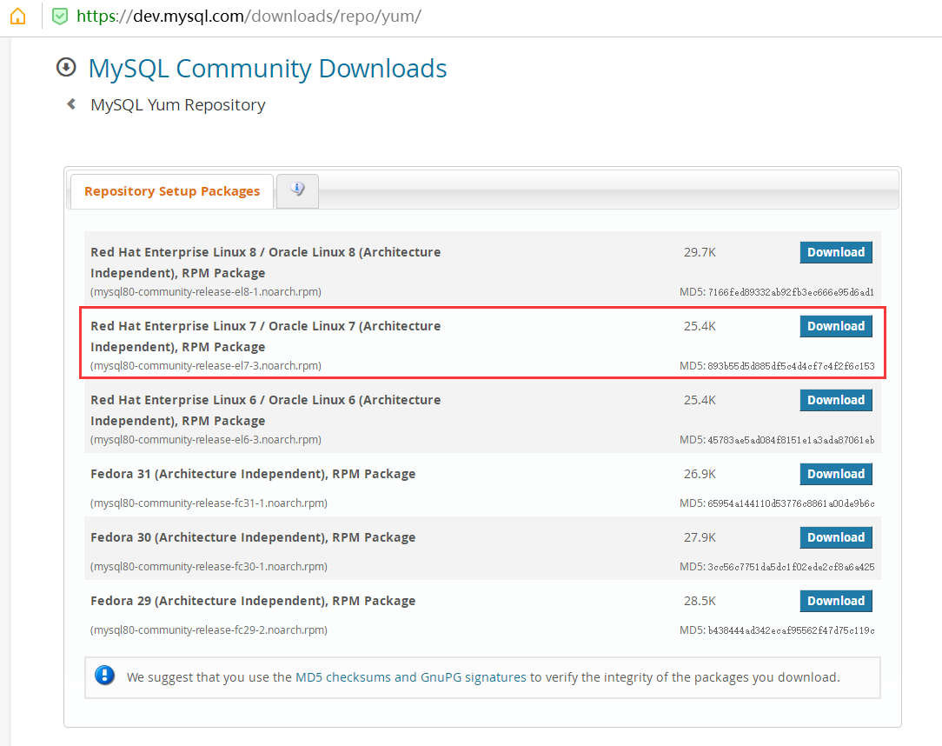The width and height of the screenshot is (942, 746).
Task: Click the 28.5K file size value
Action: (x=700, y=601)
